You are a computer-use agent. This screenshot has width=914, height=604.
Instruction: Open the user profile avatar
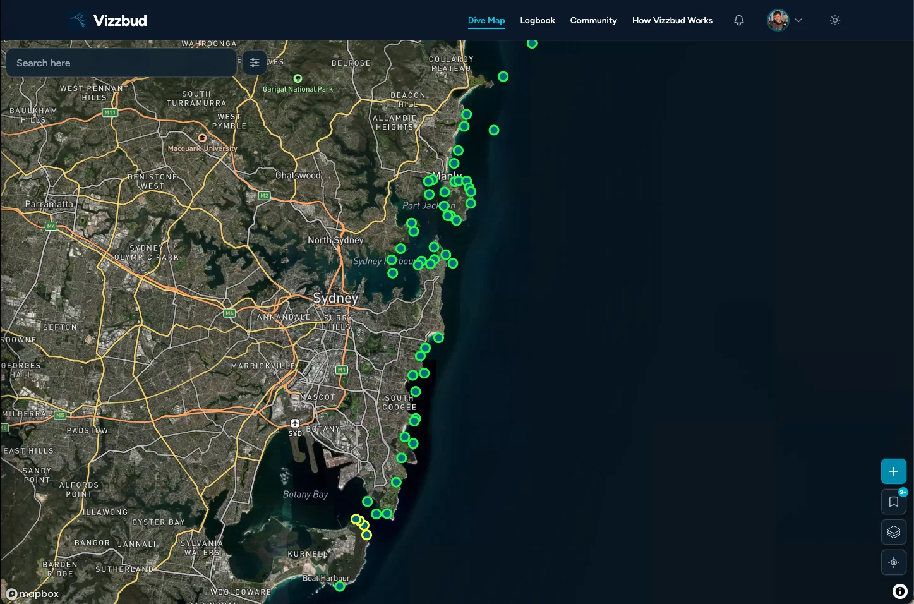778,20
